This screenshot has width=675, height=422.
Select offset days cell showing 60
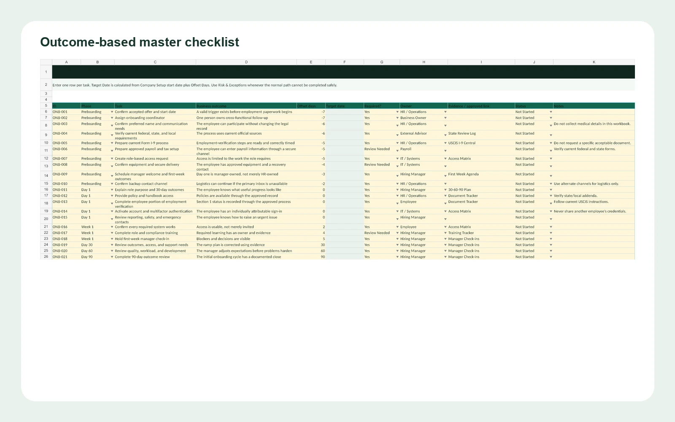(x=311, y=251)
